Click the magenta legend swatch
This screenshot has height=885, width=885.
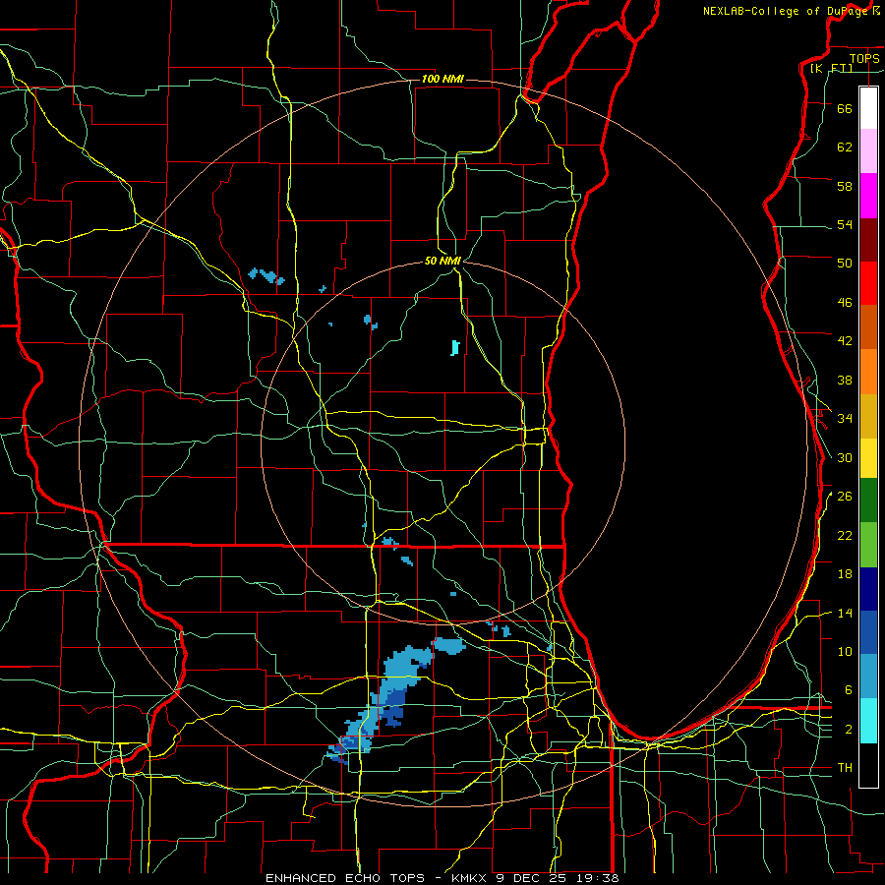[868, 196]
